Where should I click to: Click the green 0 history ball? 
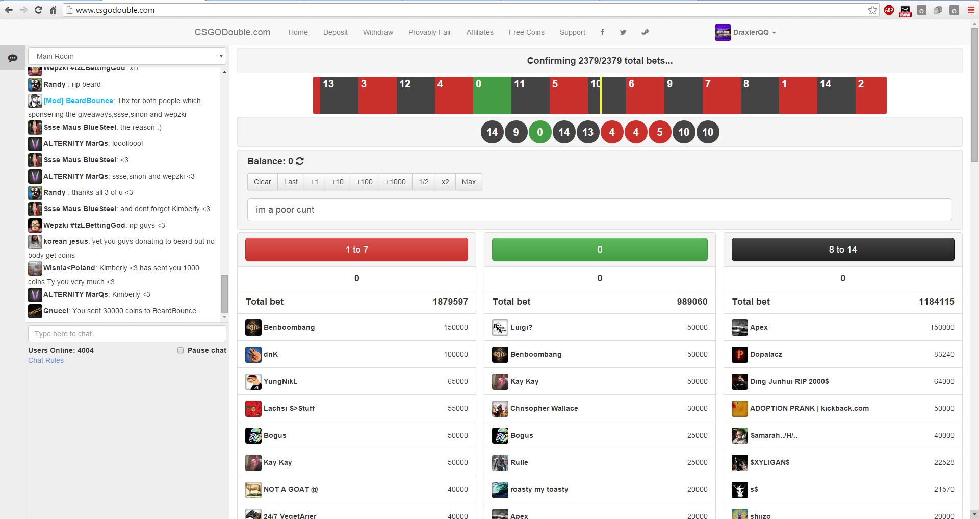[540, 132]
